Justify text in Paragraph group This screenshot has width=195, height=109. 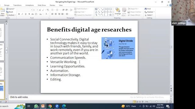tap(62, 14)
